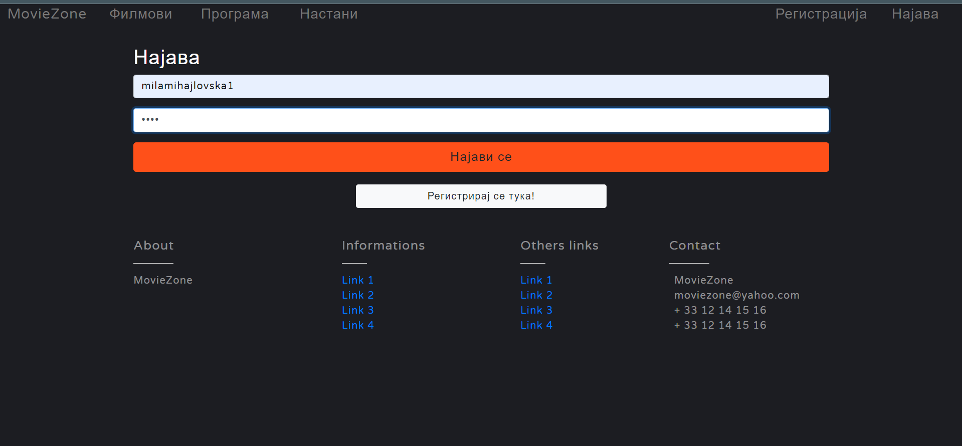The height and width of the screenshot is (446, 962).
Task: Open Link 1 under Informations
Action: click(x=357, y=280)
